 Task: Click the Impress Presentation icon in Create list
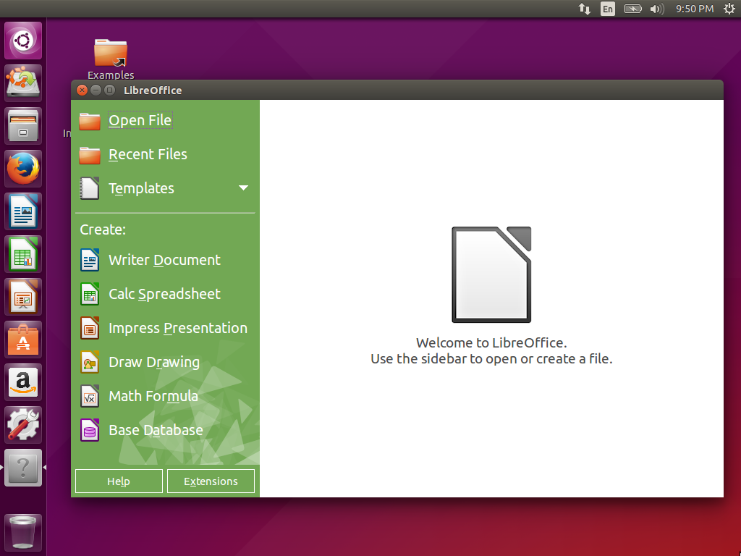[89, 328]
